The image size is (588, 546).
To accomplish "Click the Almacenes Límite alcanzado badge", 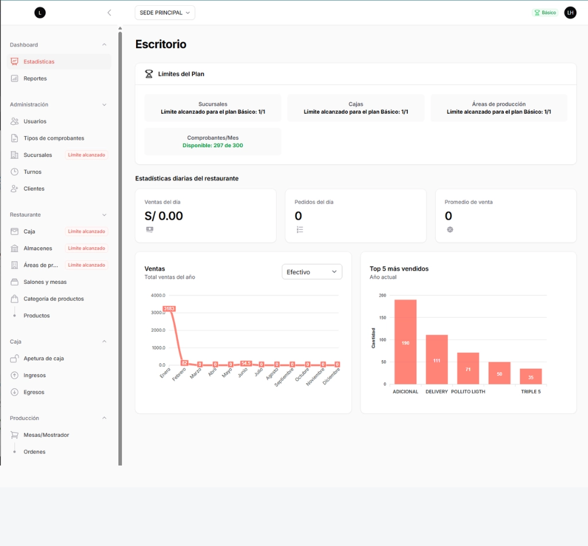I will point(86,248).
